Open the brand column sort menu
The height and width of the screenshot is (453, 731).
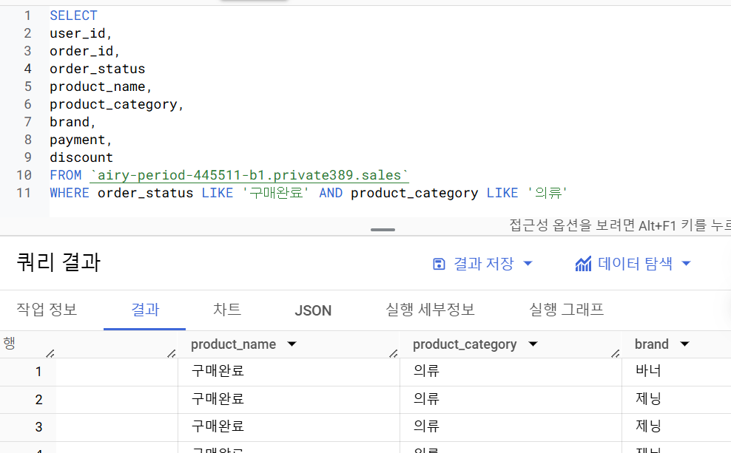coord(684,344)
